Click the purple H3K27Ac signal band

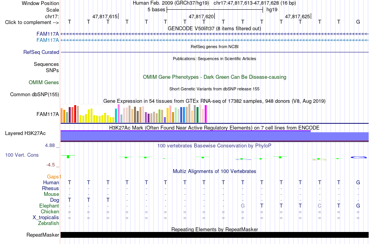[214, 136]
